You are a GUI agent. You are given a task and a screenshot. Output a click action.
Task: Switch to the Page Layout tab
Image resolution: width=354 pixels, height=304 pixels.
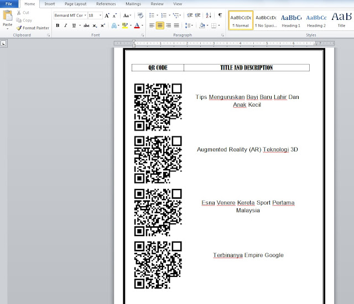pos(75,4)
